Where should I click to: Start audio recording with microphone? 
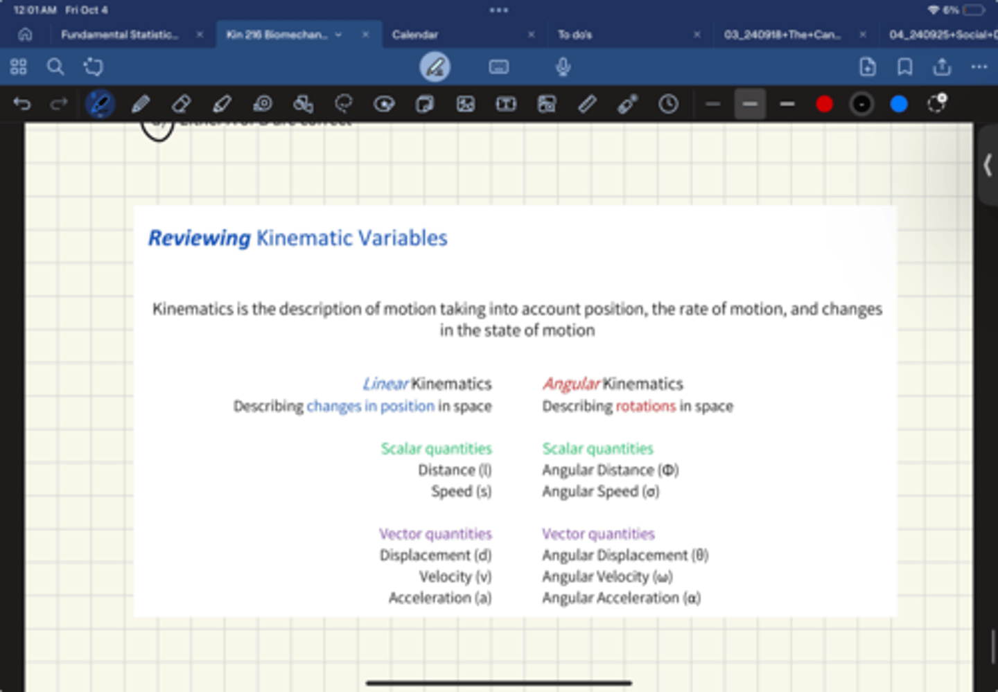coord(563,67)
